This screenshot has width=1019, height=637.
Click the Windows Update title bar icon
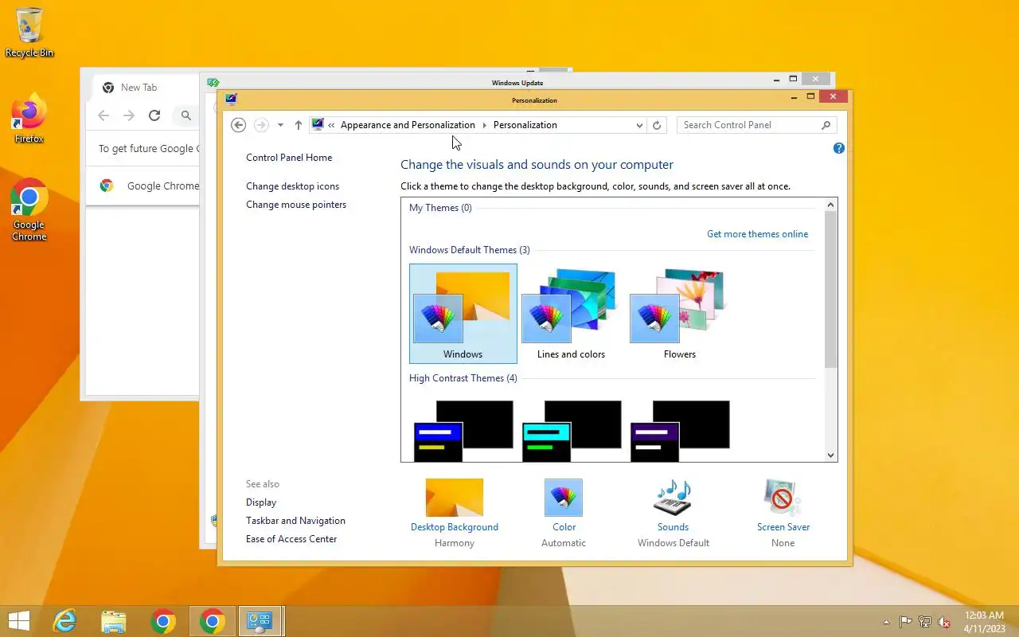(213, 83)
